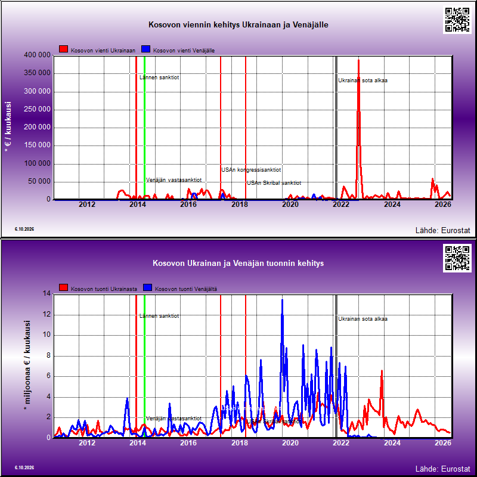Click the legend label 'Kosovon tuonti Ukrainasta'
The height and width of the screenshot is (477, 477).
click(104, 289)
